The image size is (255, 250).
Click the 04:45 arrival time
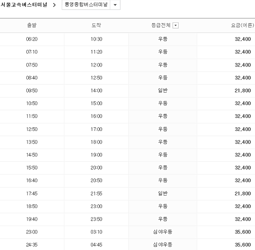click(97, 244)
